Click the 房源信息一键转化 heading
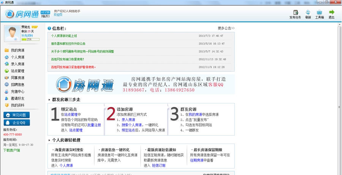Image resolution: width=342 pixels, height=175 pixels. 115,150
